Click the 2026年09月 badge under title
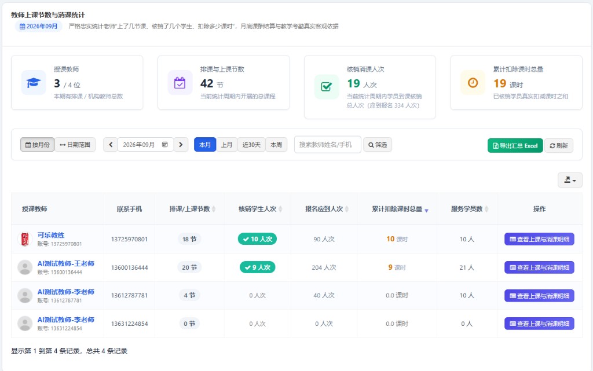 [39, 27]
